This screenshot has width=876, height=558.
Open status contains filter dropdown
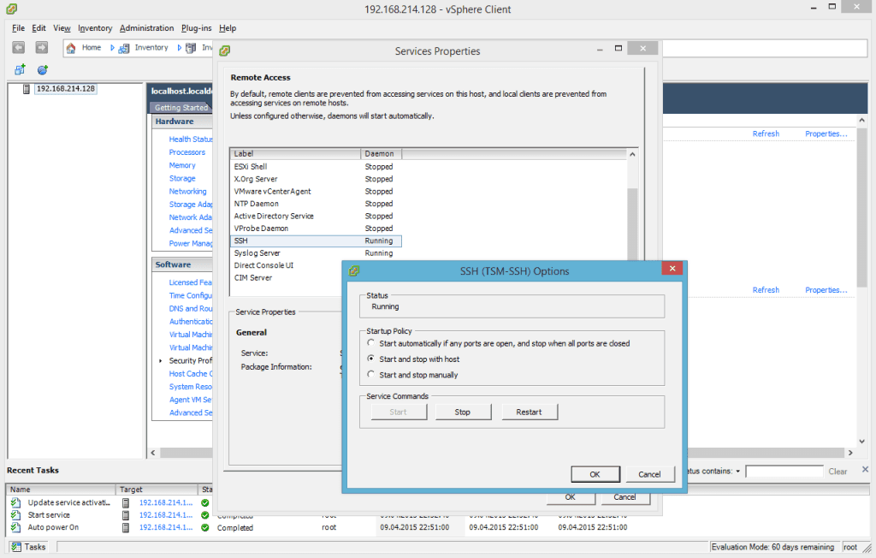pyautogui.click(x=737, y=472)
